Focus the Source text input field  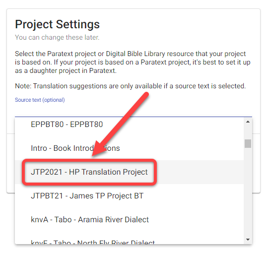(133, 110)
